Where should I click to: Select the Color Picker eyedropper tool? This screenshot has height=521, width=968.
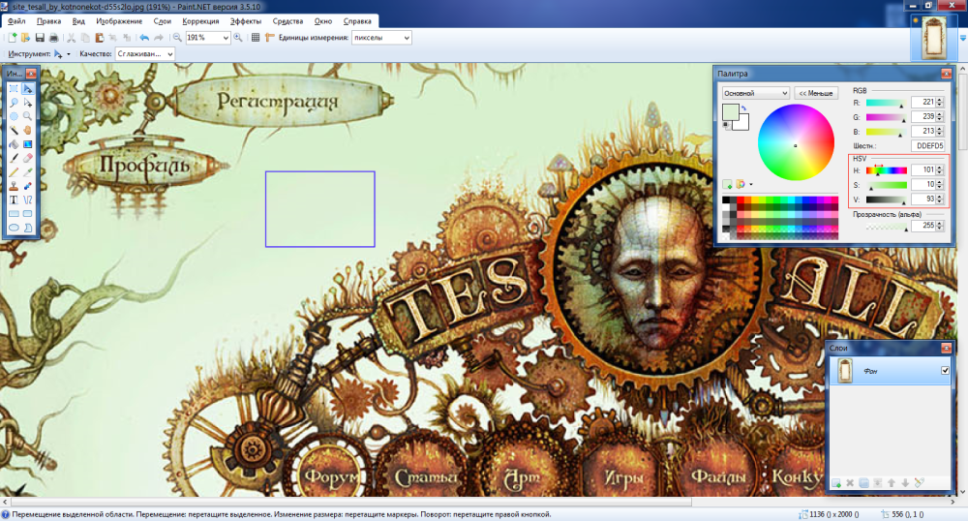[x=28, y=172]
